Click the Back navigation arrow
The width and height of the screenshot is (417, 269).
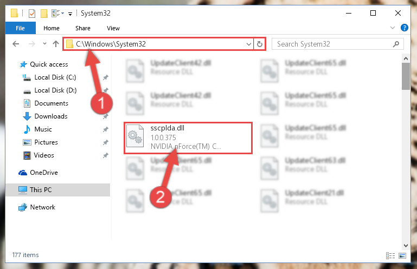16,44
